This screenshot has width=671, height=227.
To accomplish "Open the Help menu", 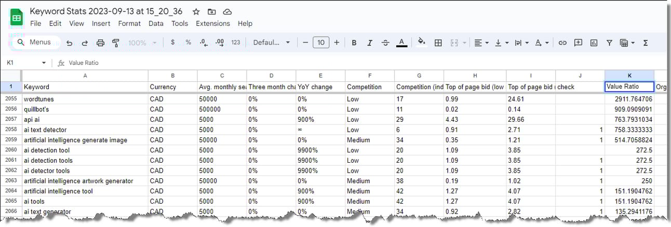I will [x=245, y=23].
